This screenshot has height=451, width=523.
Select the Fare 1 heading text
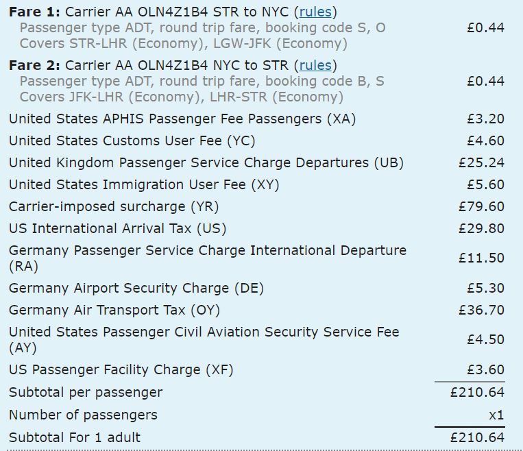[173, 12]
